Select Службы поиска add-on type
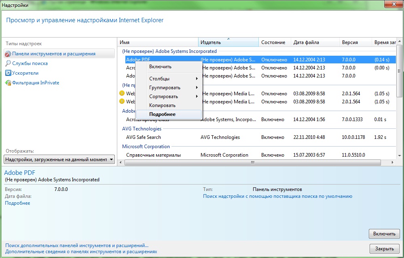Screen dimensions: 404x258 click(x=30, y=63)
